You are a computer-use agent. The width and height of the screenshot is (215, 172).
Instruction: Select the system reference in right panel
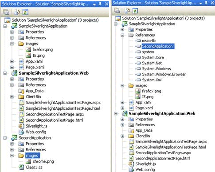pos(148,52)
